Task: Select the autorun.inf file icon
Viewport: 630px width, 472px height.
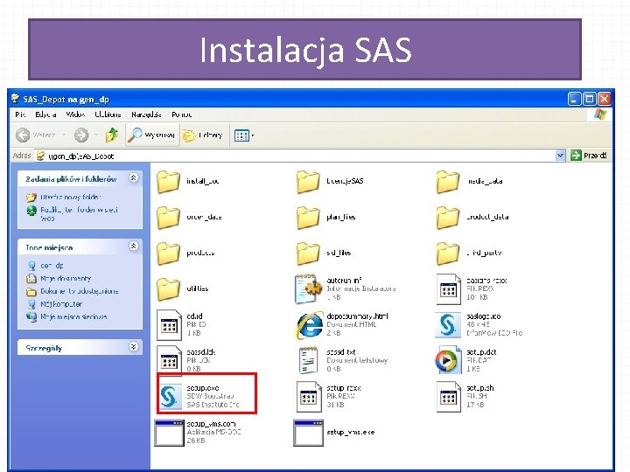Action: [x=308, y=288]
